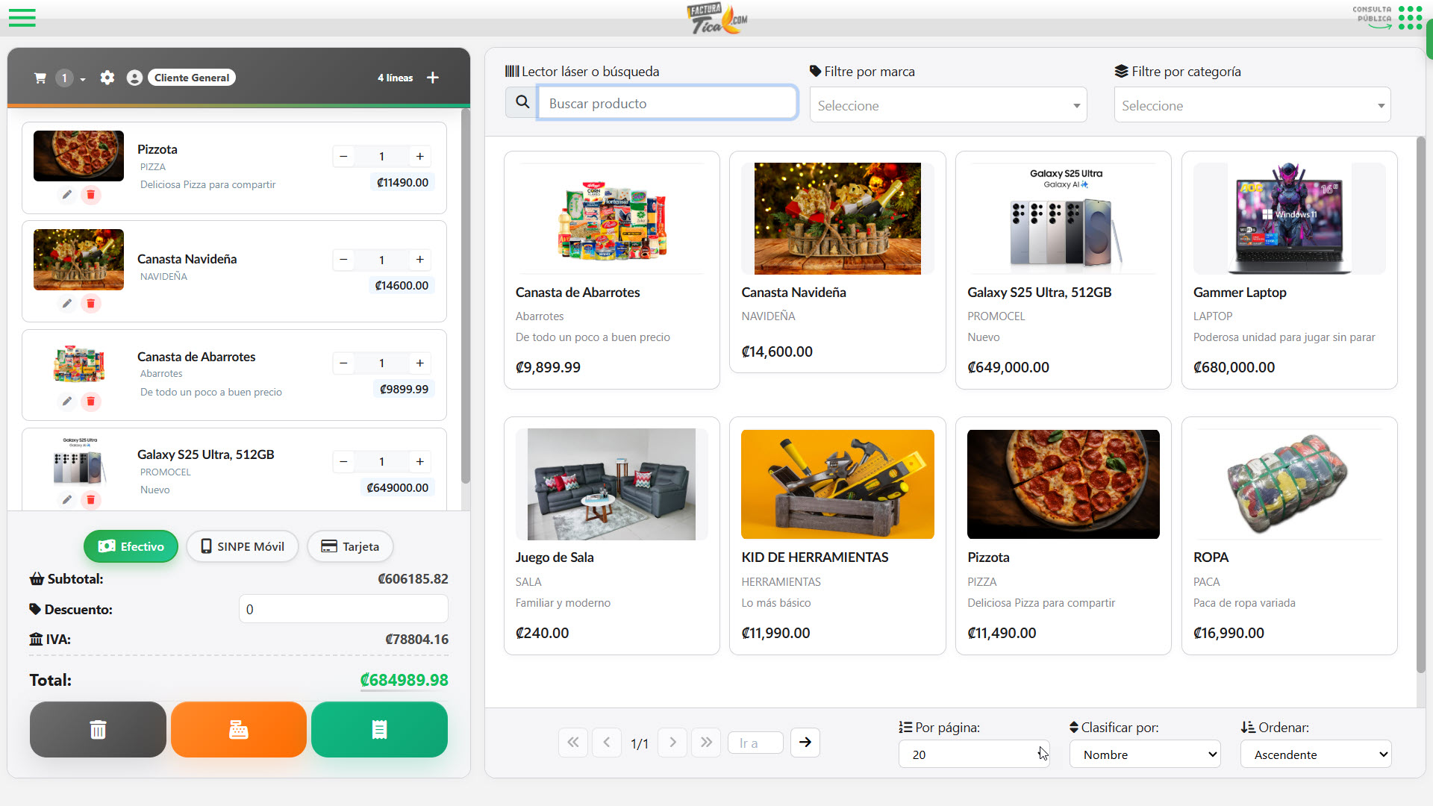This screenshot has height=806, width=1433.
Task: Click the green receipt button to invoice
Action: click(x=379, y=729)
